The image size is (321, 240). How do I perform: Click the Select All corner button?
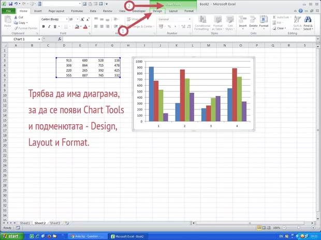pos(5,45)
